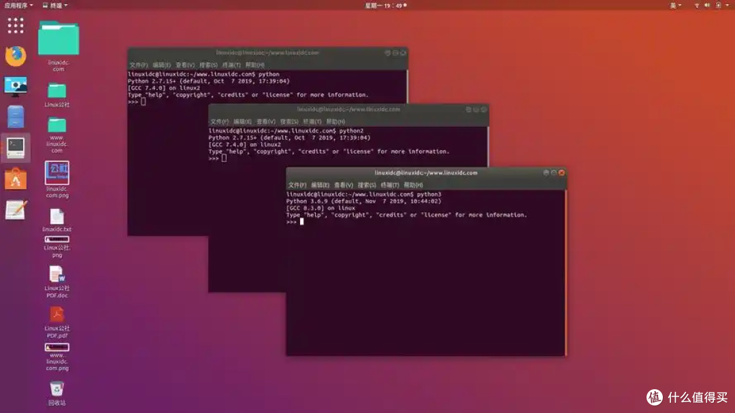
Task: Open the 应用程序 menu in top bar
Action: tap(18, 5)
